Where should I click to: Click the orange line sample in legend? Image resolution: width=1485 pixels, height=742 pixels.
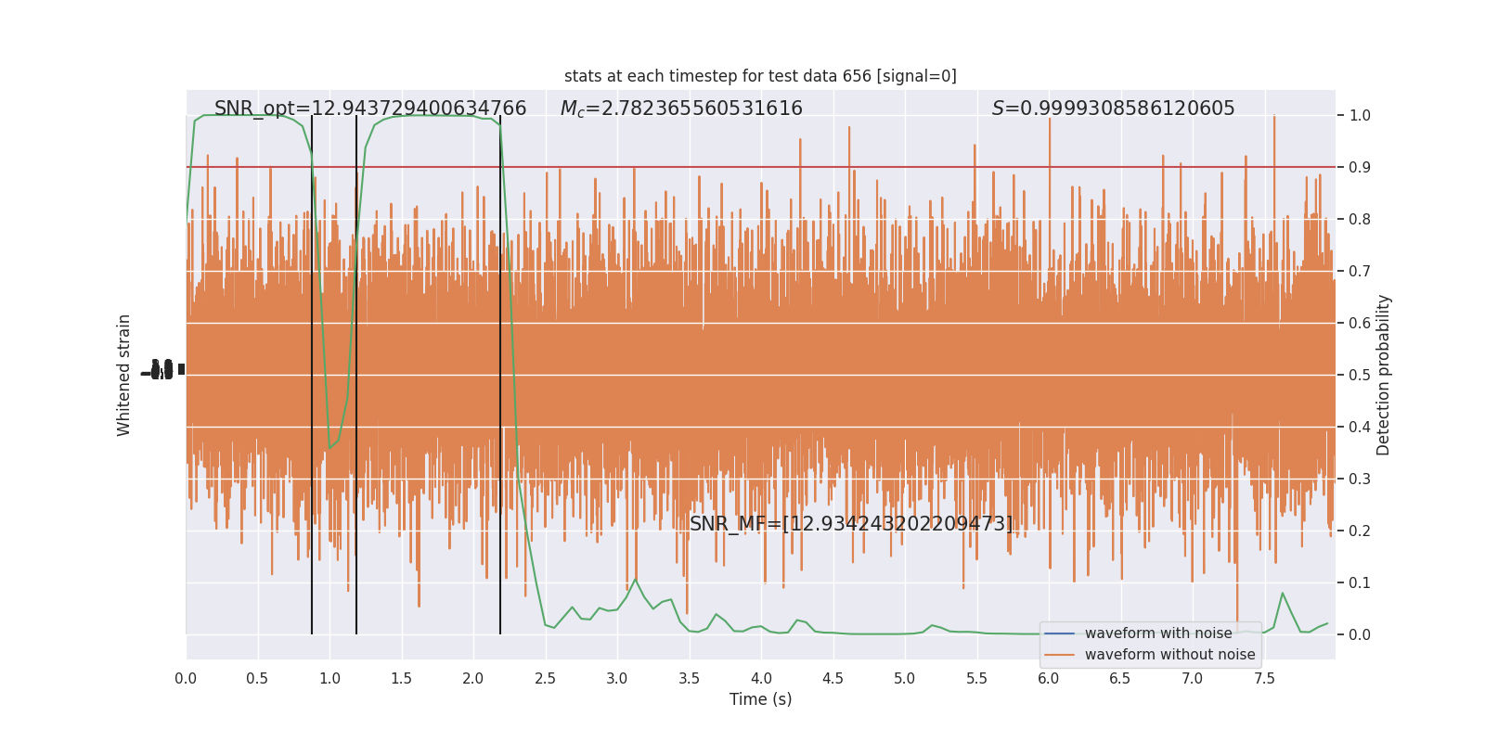pyautogui.click(x=1060, y=655)
